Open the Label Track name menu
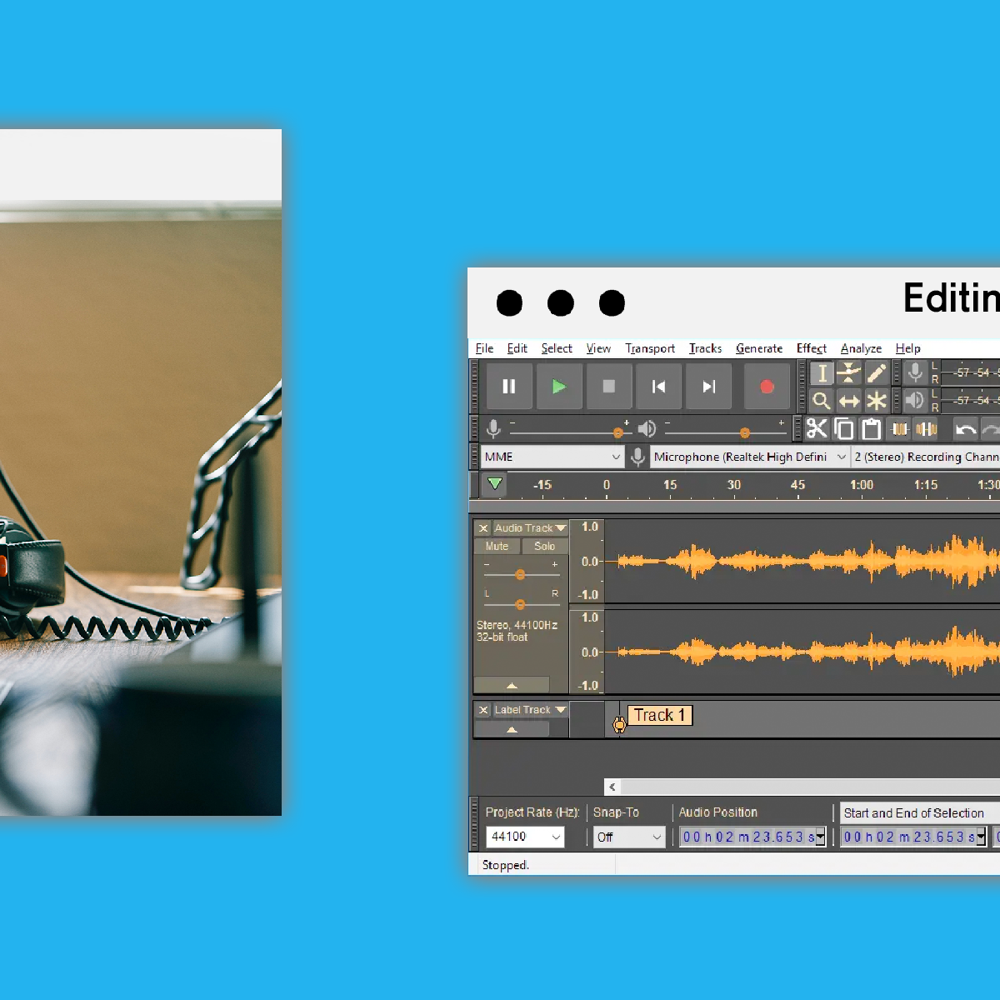Image resolution: width=1000 pixels, height=1000 pixels. pyautogui.click(x=530, y=710)
